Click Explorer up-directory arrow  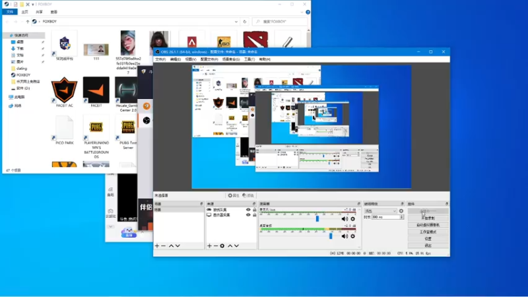coord(28,22)
